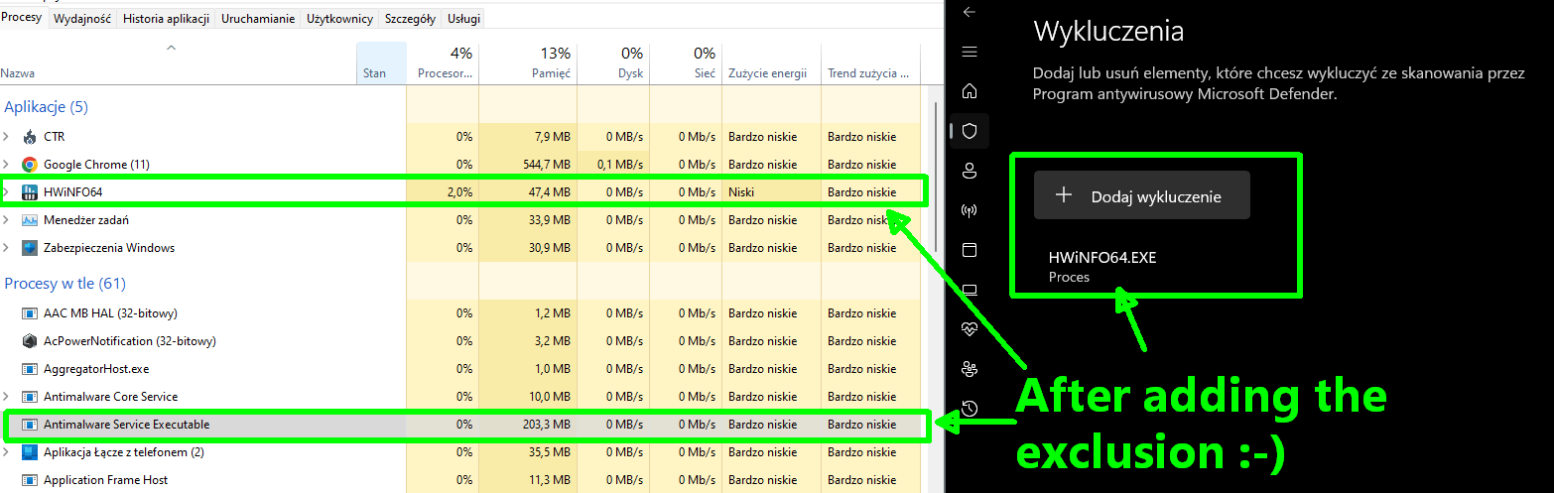Click the AAC MB HAL process icon

coord(30,313)
